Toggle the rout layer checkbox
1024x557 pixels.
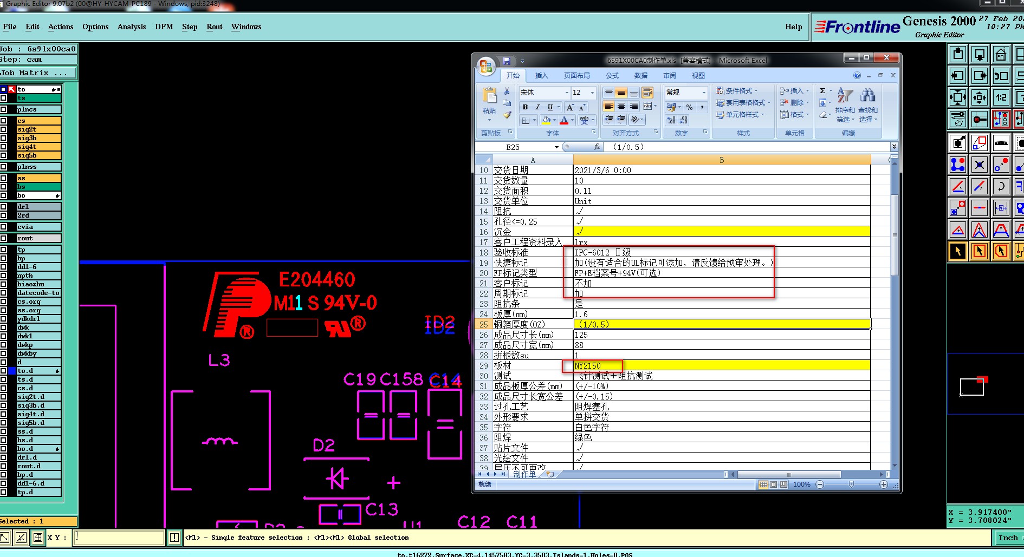pyautogui.click(x=4, y=238)
